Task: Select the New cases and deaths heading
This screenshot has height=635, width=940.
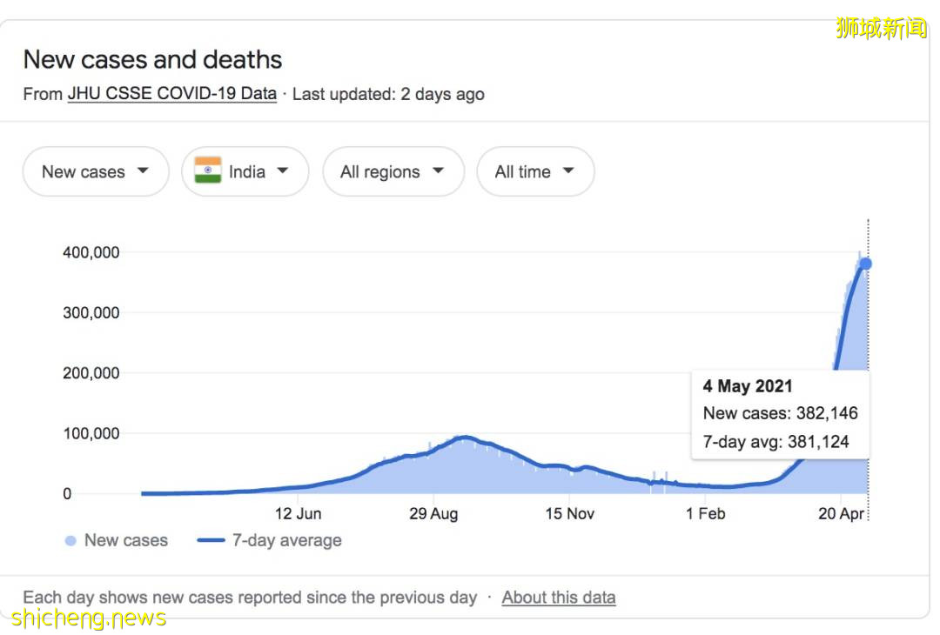Action: 152,59
